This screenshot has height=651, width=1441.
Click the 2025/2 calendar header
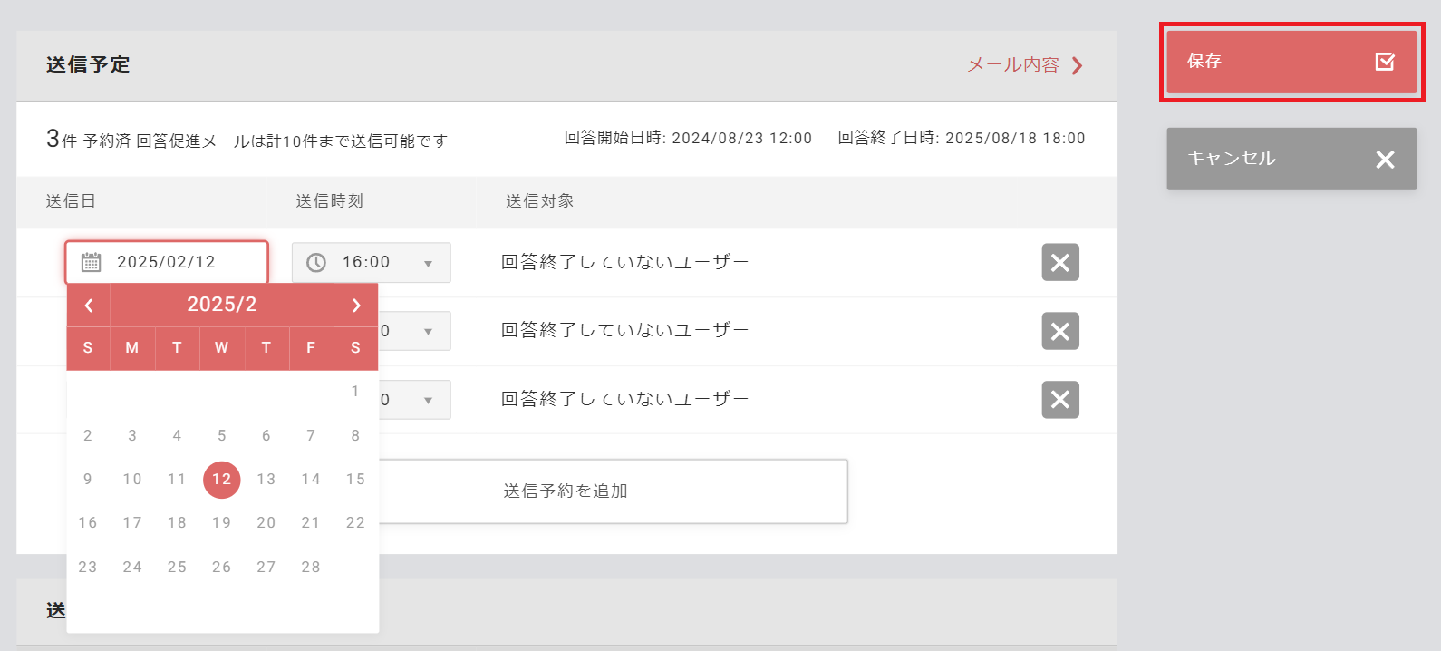pos(222,305)
